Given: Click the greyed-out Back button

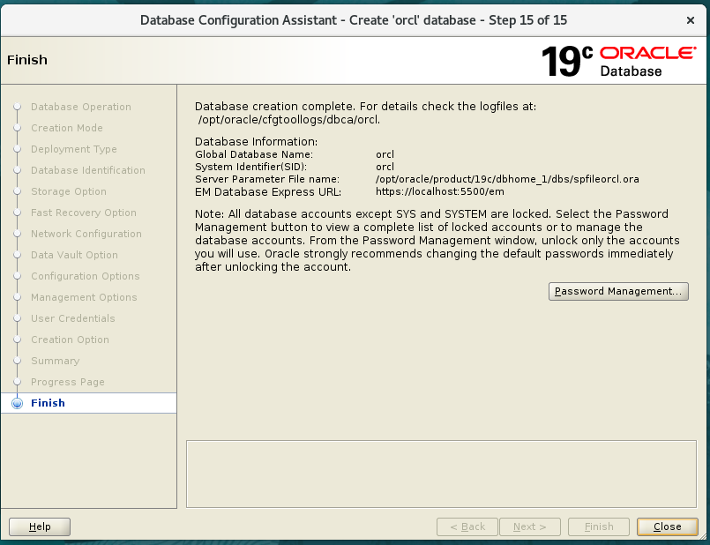Looking at the screenshot, I should coord(467,526).
